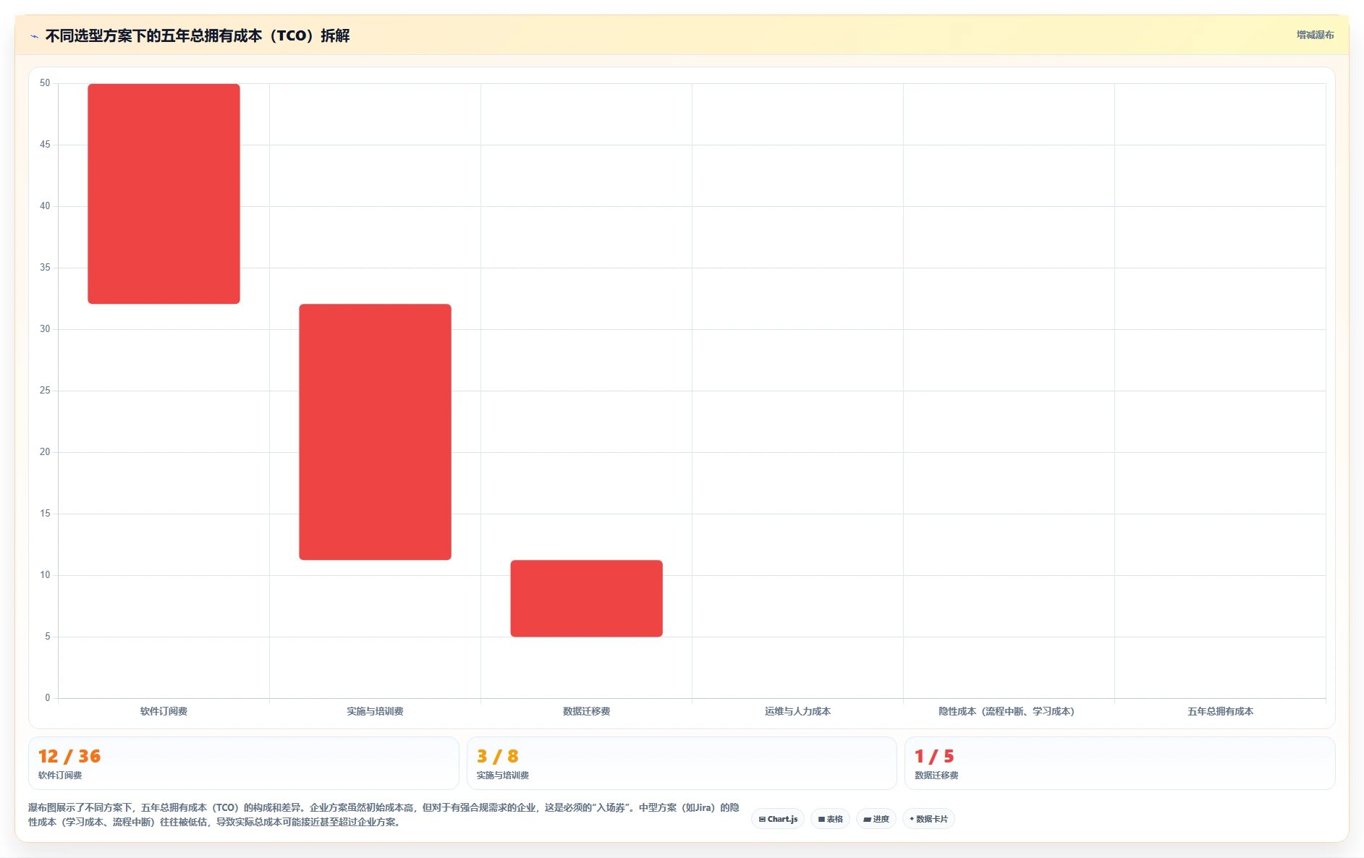
Task: Select the 12 / 36 软件订阅费 data card
Action: coord(243,763)
